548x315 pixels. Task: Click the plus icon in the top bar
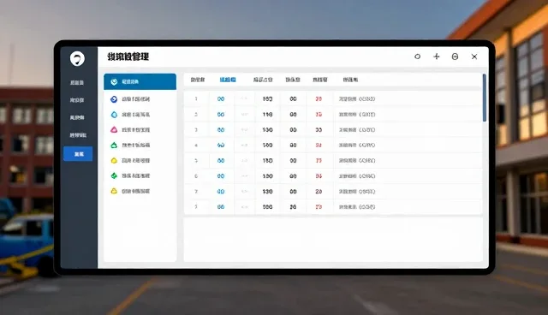coord(437,56)
